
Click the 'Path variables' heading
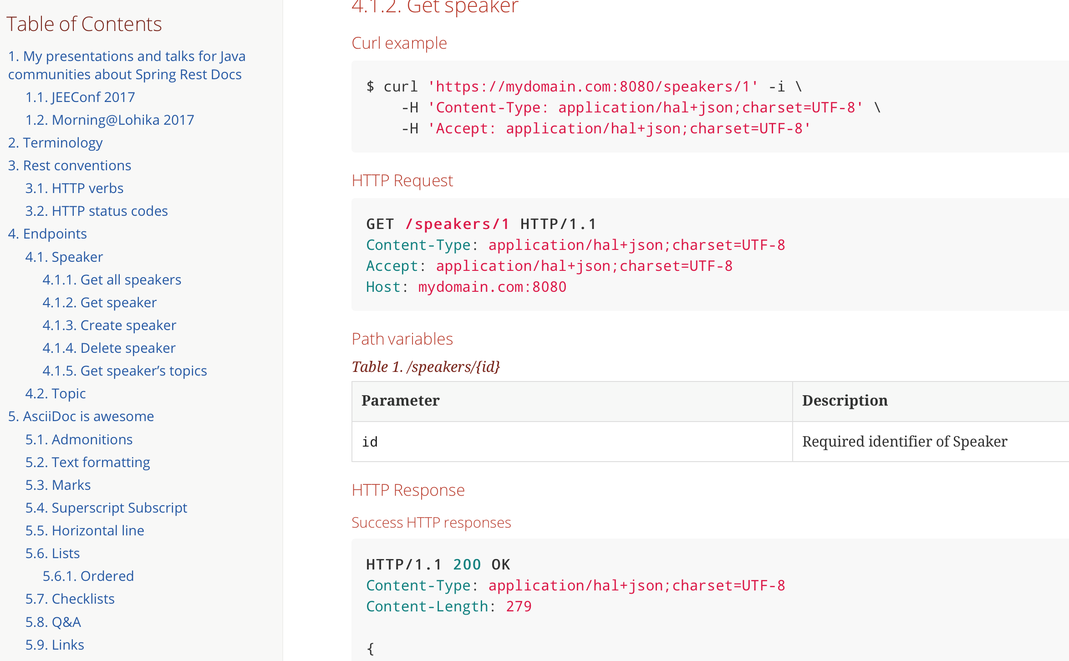402,339
